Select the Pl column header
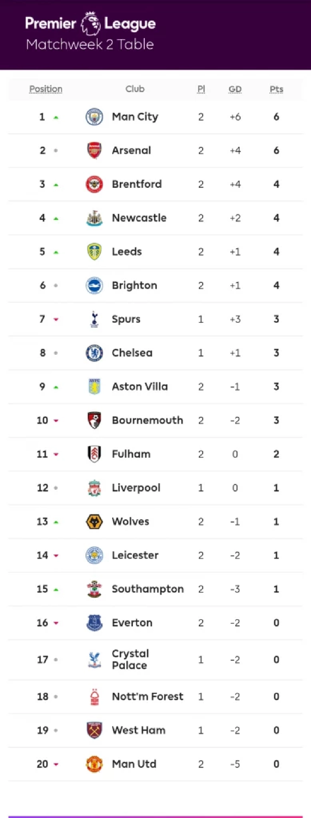 [x=201, y=89]
